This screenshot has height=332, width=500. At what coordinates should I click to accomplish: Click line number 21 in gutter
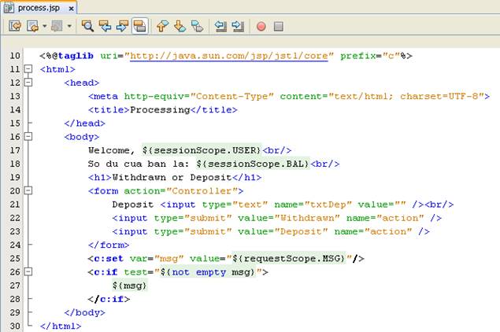pos(15,205)
